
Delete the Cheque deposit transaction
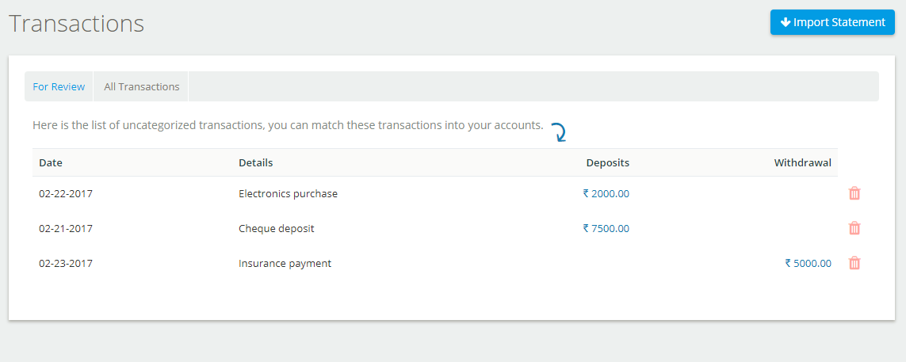click(854, 228)
